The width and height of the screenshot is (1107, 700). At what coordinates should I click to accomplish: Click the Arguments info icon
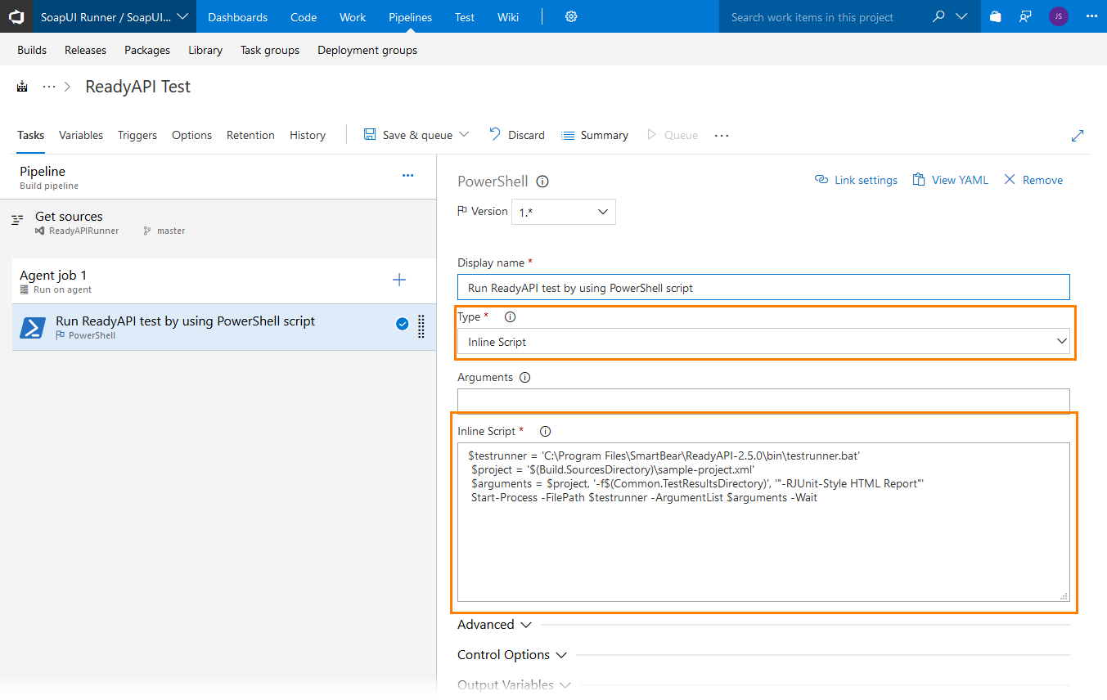click(524, 377)
